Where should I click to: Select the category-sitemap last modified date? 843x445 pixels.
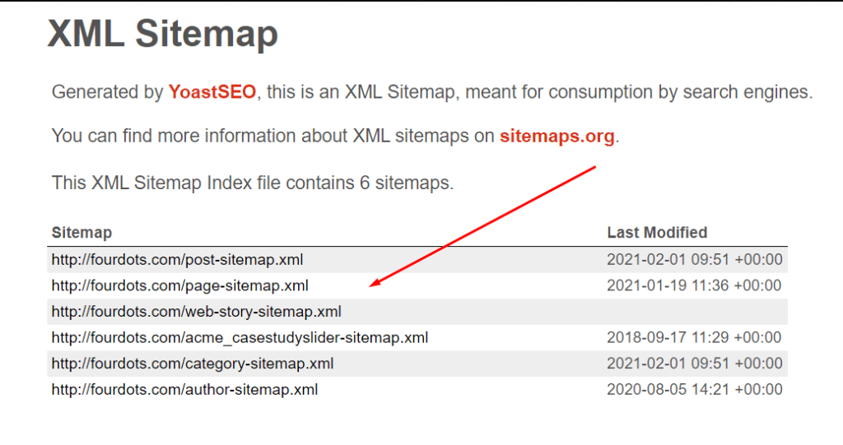695,364
